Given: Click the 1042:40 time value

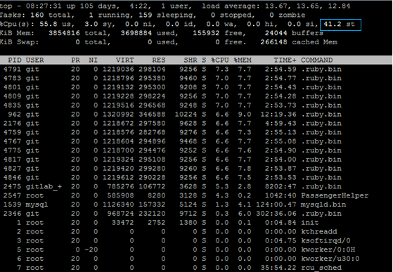Looking at the screenshot, I should (x=281, y=195).
